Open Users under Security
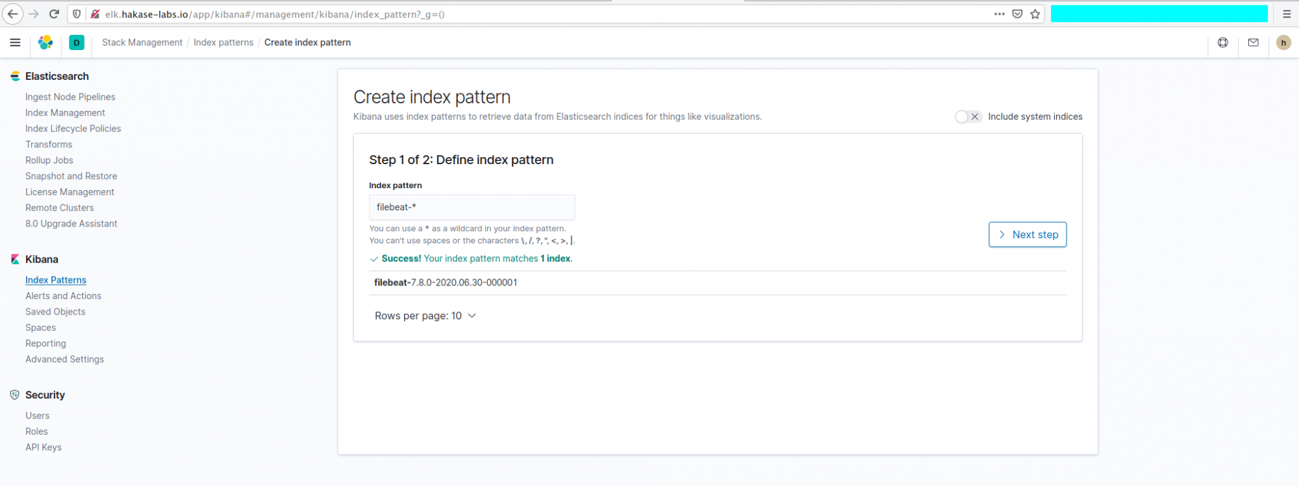This screenshot has height=486, width=1299. [37, 416]
